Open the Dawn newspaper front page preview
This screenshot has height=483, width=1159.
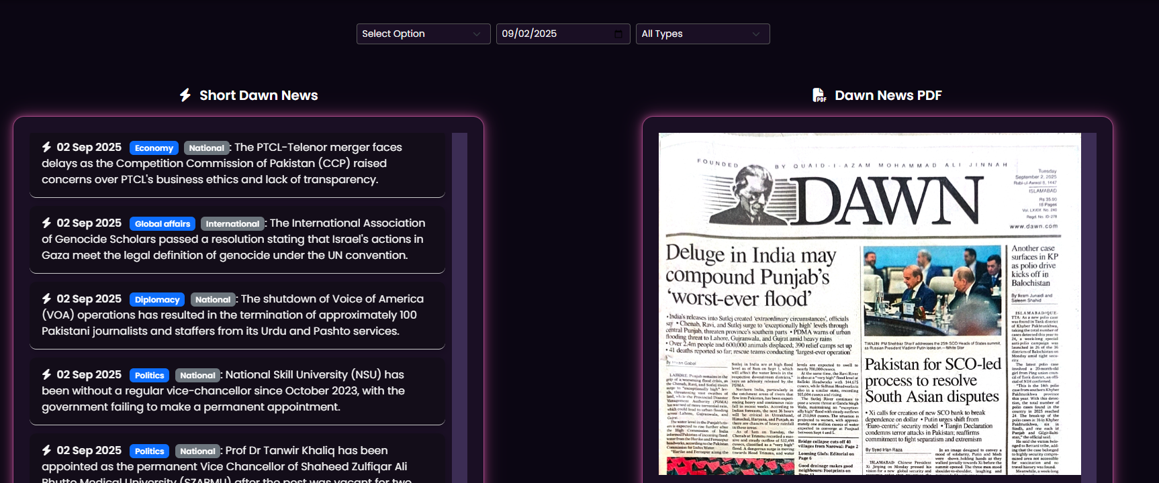point(870,303)
